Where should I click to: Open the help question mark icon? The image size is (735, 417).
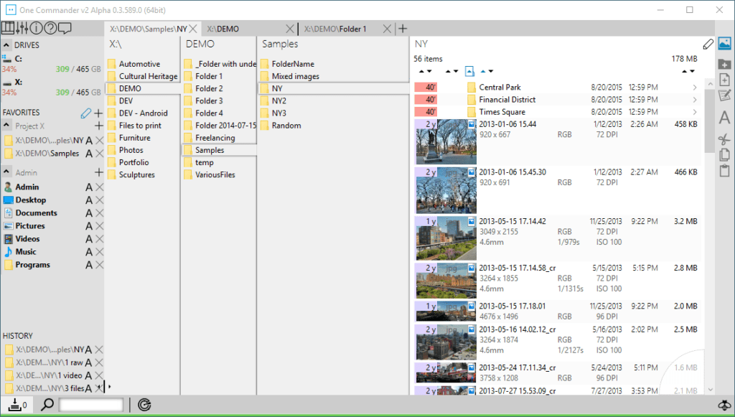point(50,29)
